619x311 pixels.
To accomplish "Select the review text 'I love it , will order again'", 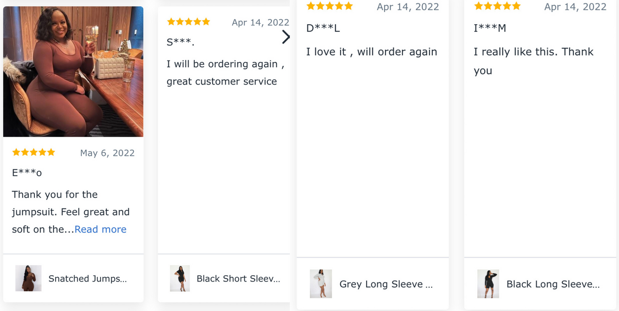I will [371, 52].
